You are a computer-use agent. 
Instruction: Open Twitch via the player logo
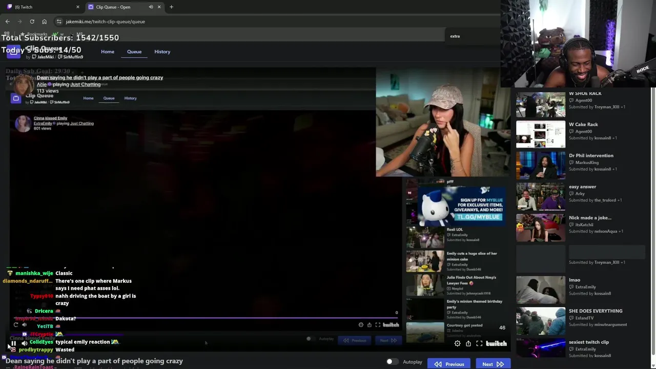pyautogui.click(x=496, y=344)
